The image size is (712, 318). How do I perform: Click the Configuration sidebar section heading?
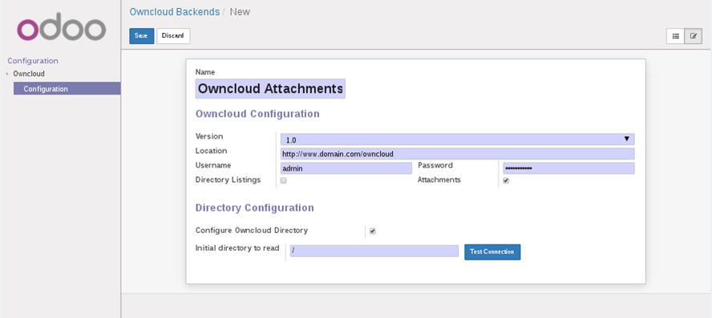33,61
